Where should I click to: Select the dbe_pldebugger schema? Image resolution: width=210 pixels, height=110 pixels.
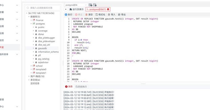click(x=46, y=38)
